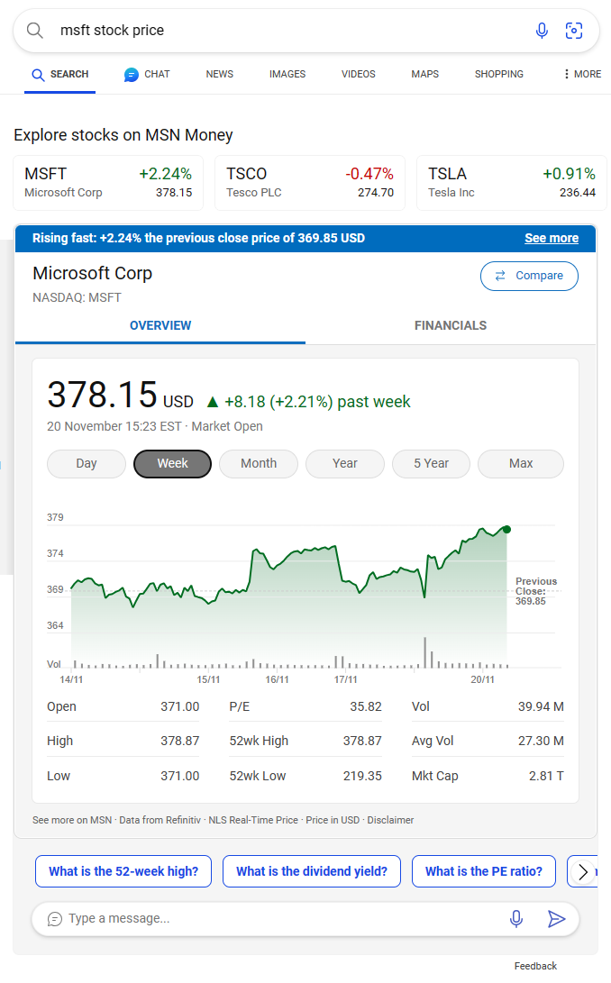Click the Open value 371.00

[180, 706]
